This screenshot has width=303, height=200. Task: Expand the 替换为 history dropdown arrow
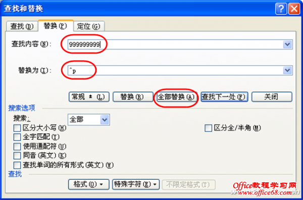[x=287, y=70]
